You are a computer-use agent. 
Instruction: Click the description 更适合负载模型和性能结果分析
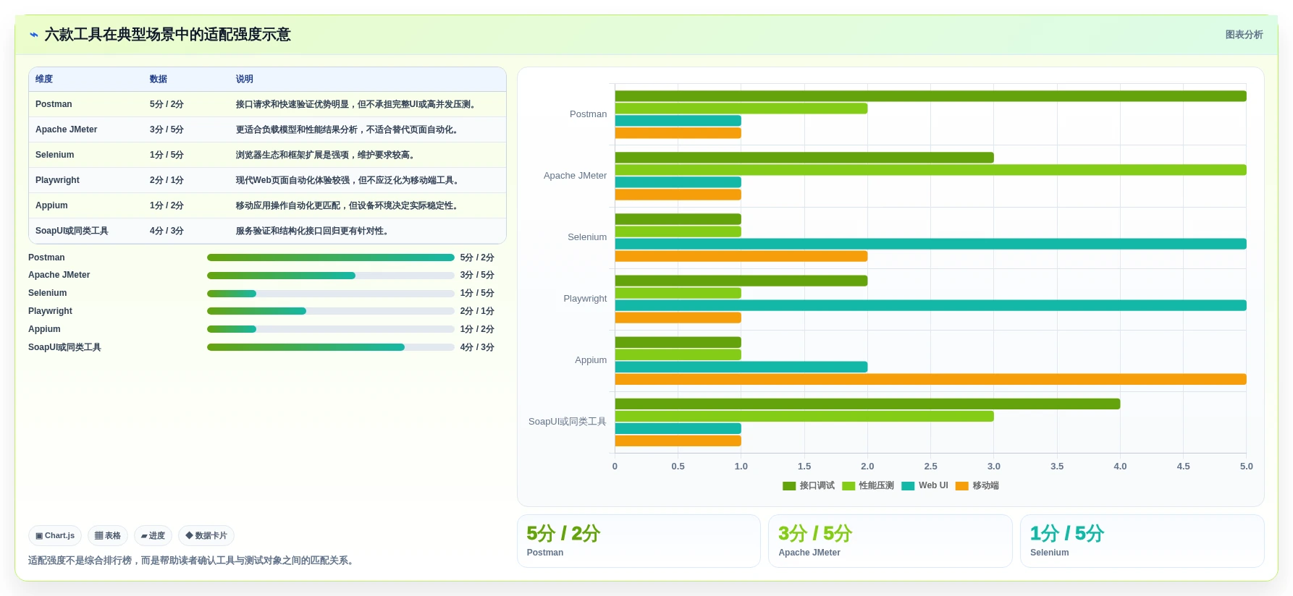pyautogui.click(x=348, y=129)
